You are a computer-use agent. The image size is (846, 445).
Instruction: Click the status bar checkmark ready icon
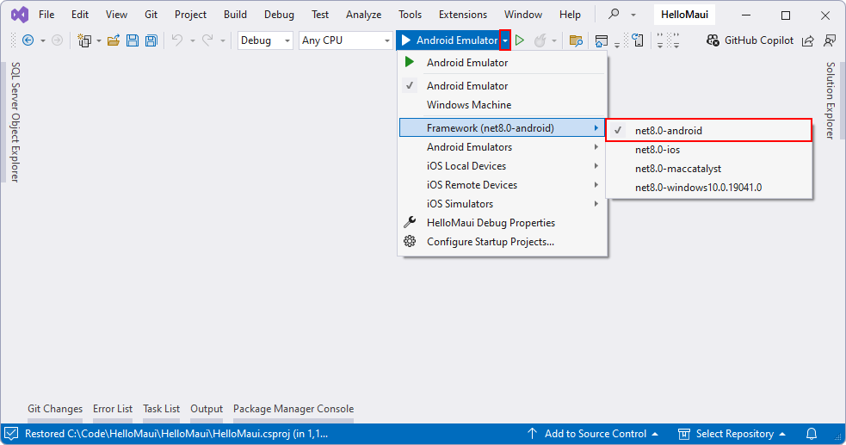click(x=11, y=434)
